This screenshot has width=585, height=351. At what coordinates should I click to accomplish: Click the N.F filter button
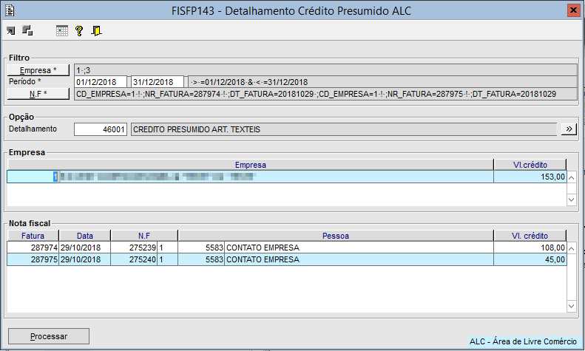[38, 94]
